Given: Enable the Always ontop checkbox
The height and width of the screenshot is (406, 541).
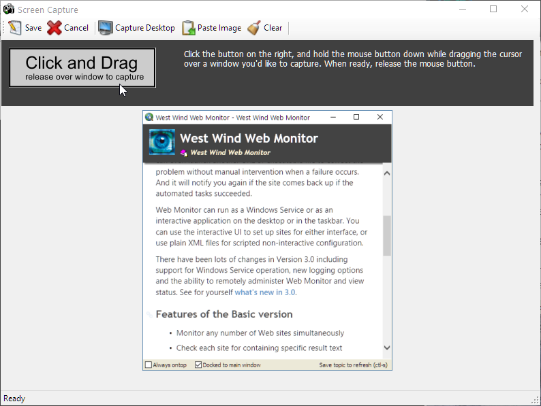Looking at the screenshot, I should pyautogui.click(x=149, y=365).
